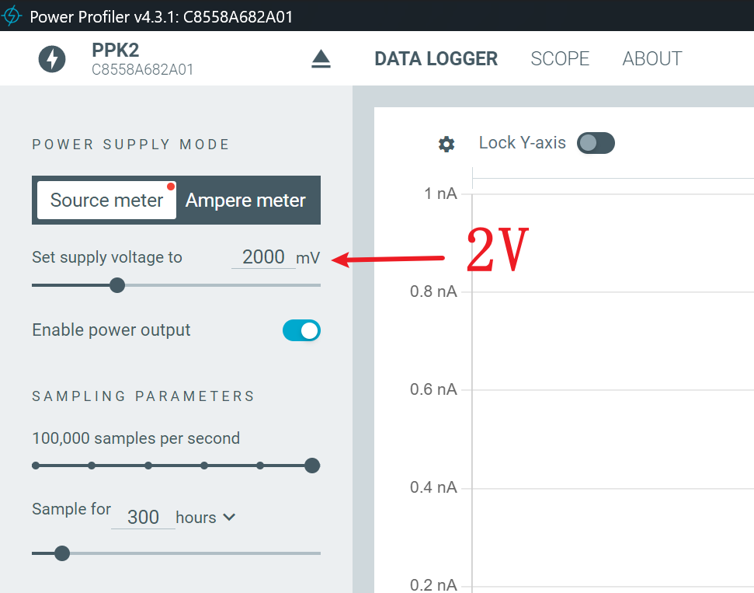Click the Lock Y-axis label

[x=523, y=143]
